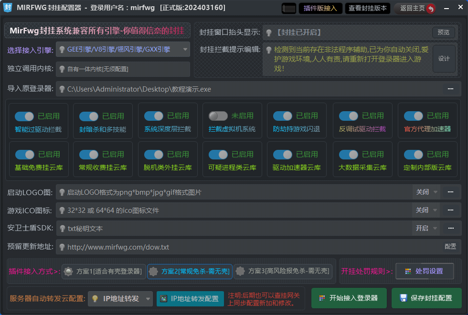Open 启动LOGO图 关闭 dropdown
The width and height of the screenshot is (468, 315).
click(x=426, y=192)
